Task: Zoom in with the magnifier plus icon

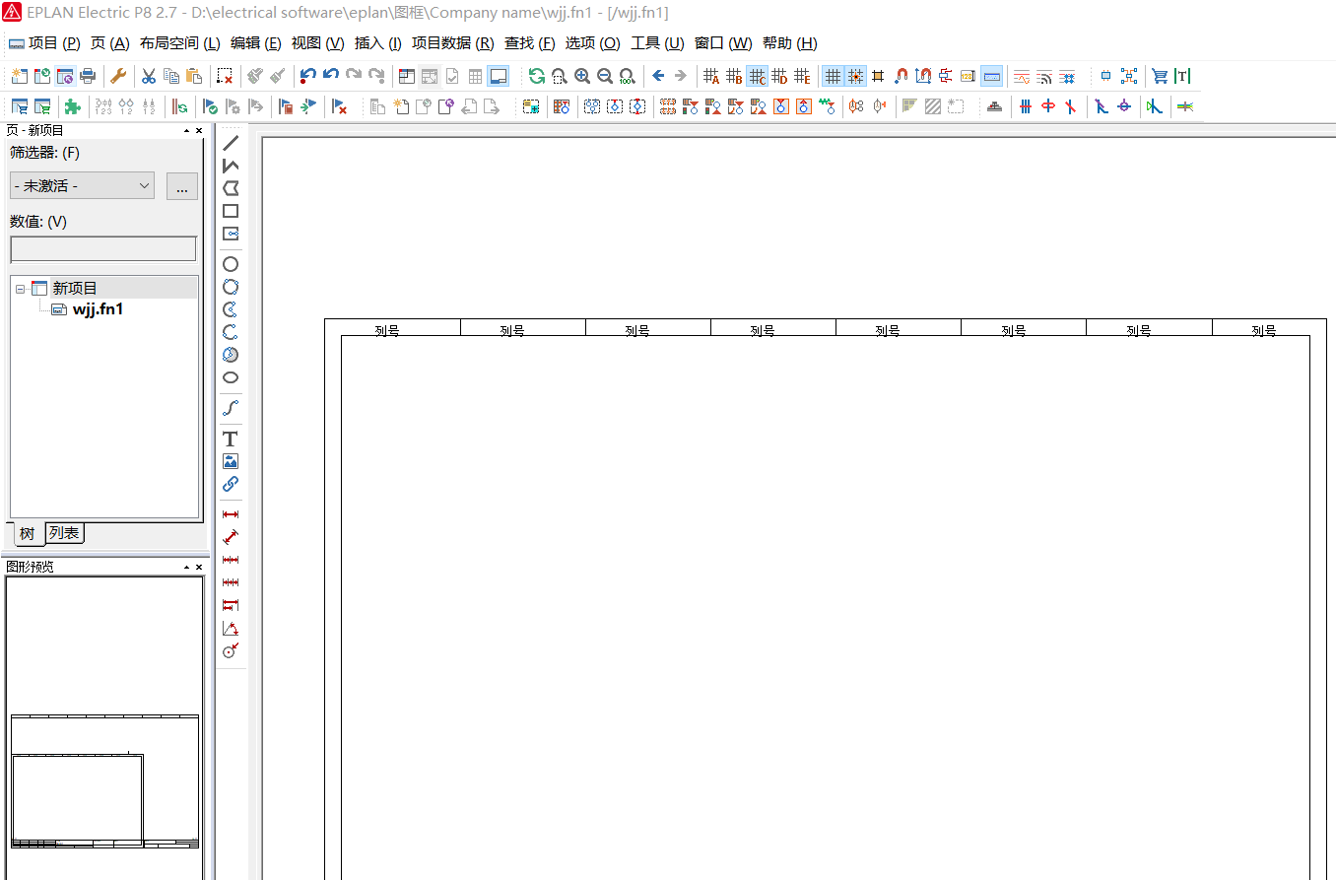Action: pyautogui.click(x=582, y=76)
